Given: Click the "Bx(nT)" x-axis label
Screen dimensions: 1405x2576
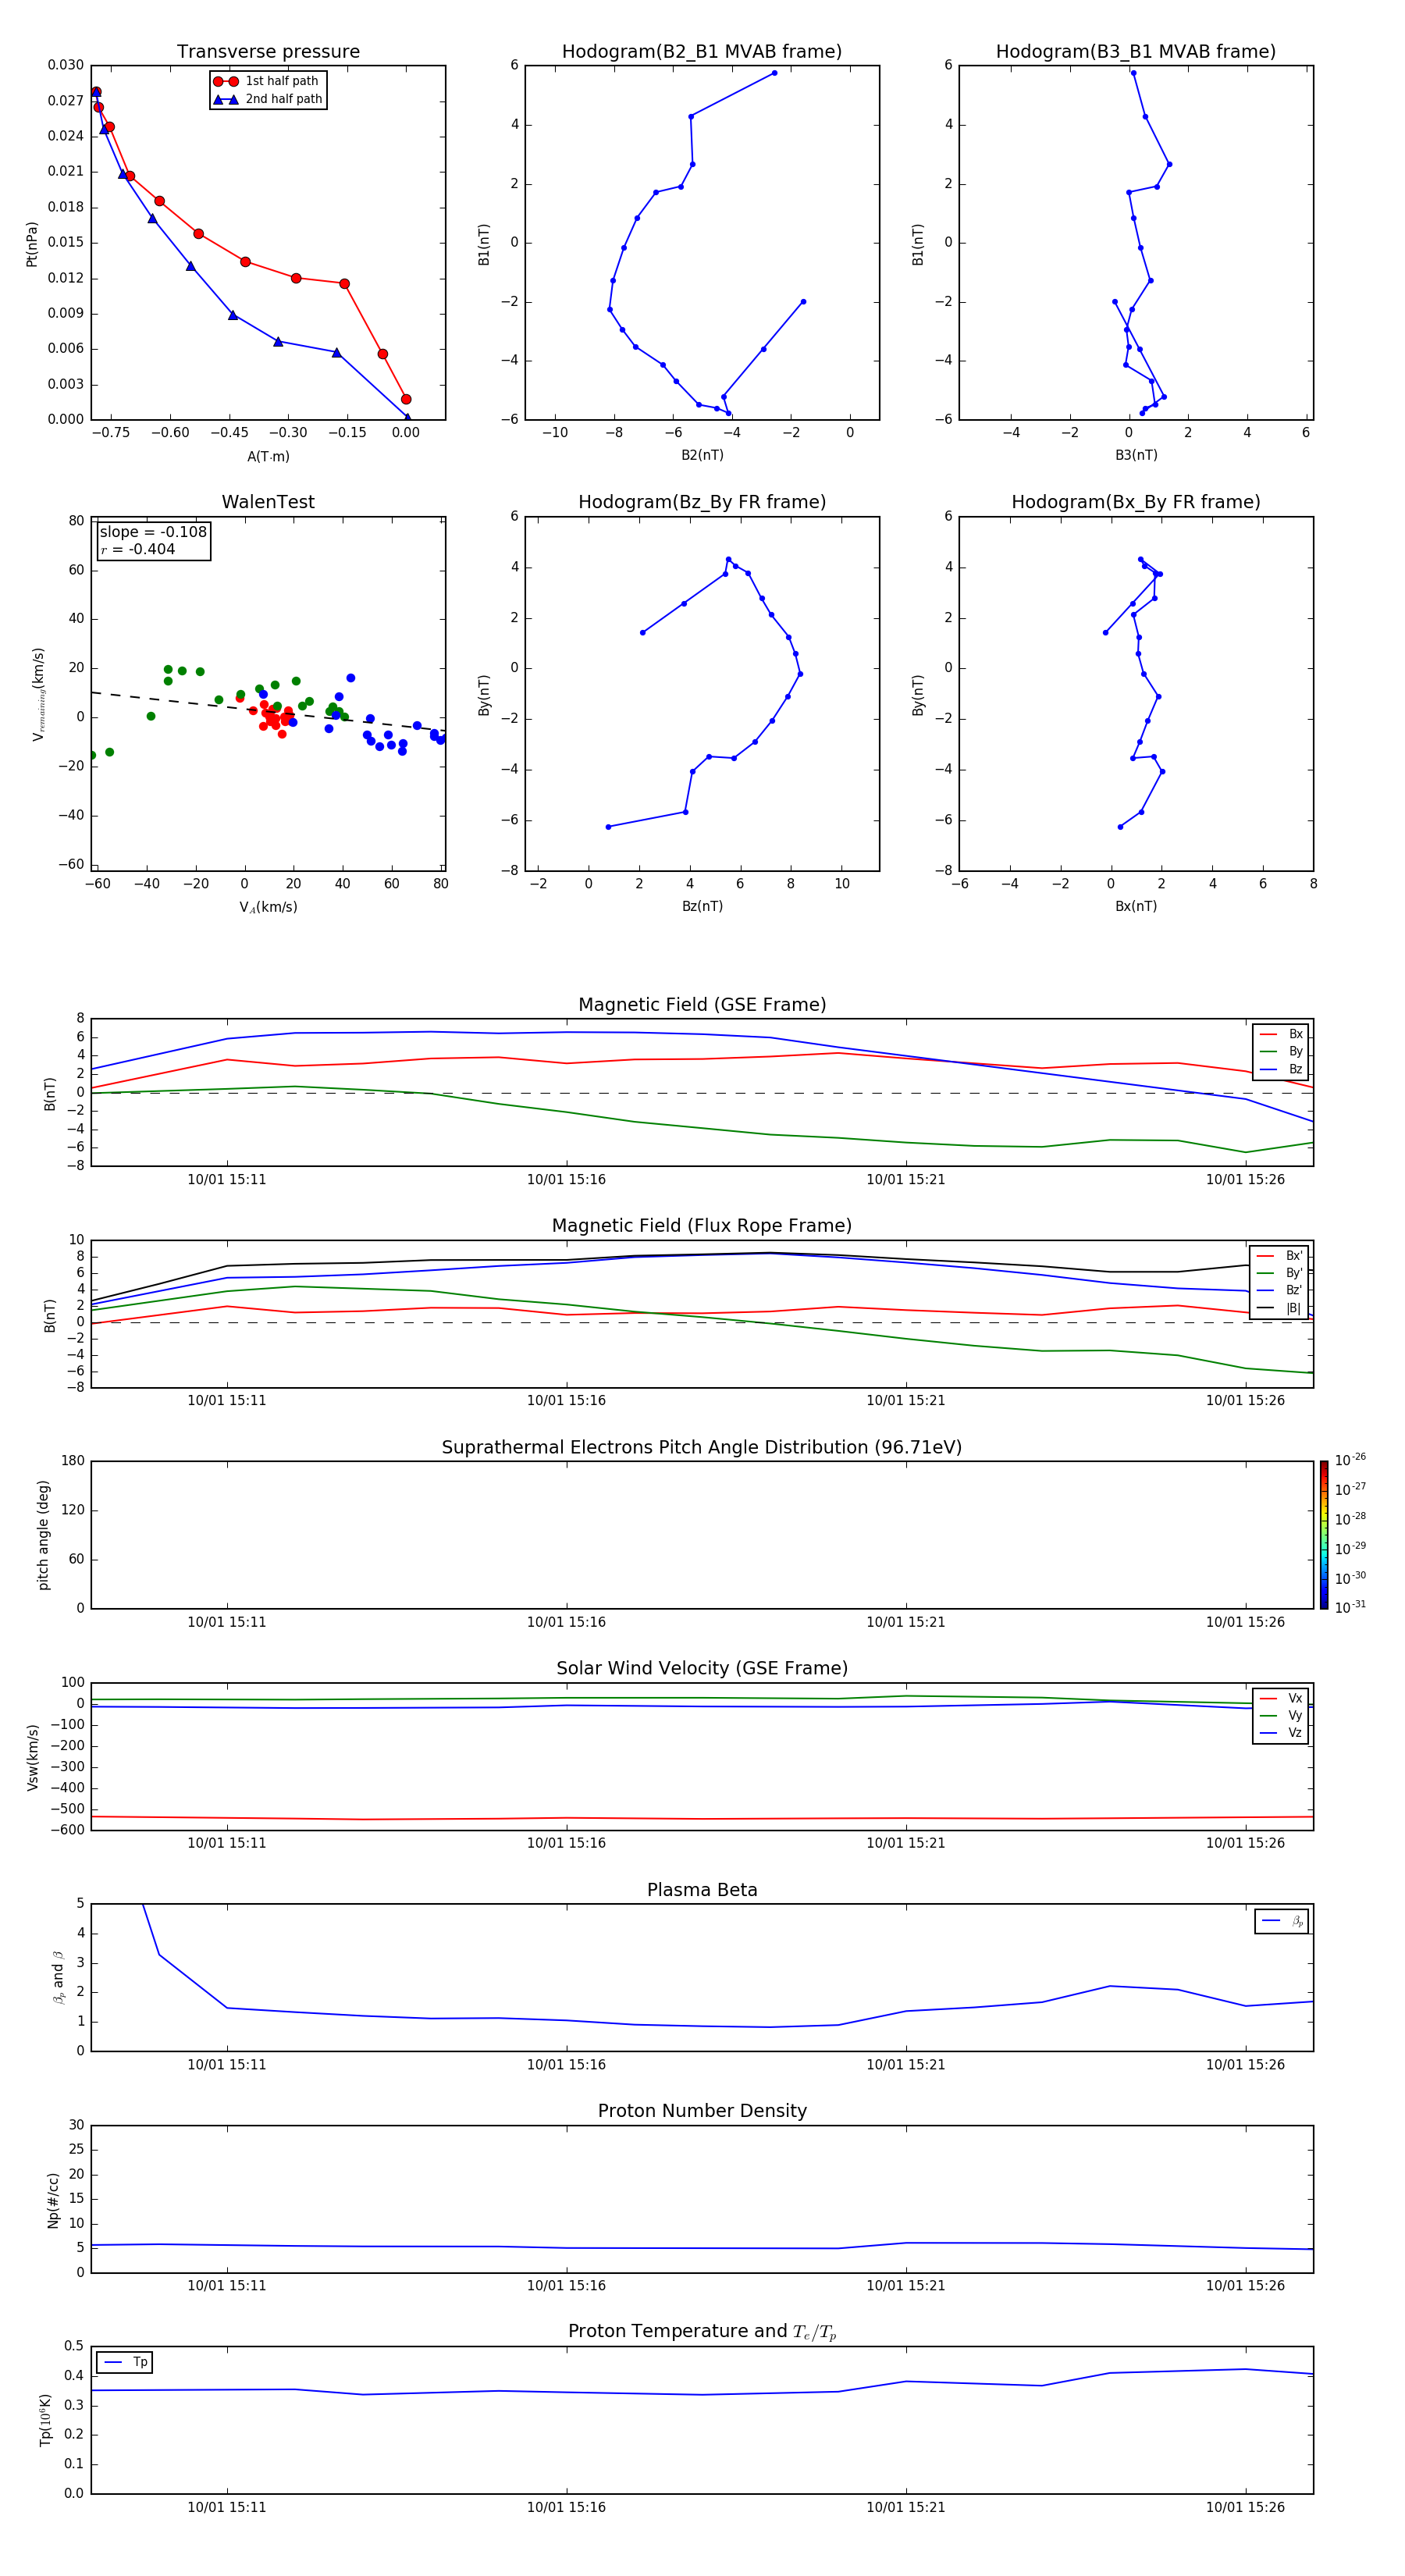Looking at the screenshot, I should coord(1136,906).
